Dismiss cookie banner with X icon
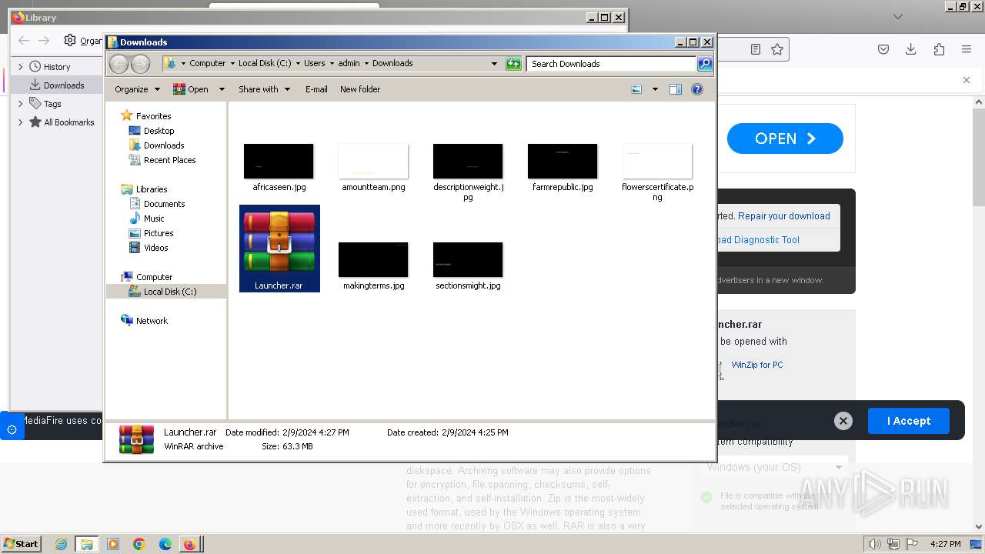 point(843,421)
